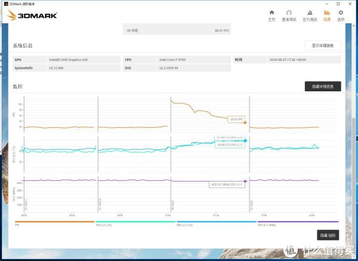
Task: Click the dark 隐藏详细信息 hide details button
Action: click(x=323, y=87)
